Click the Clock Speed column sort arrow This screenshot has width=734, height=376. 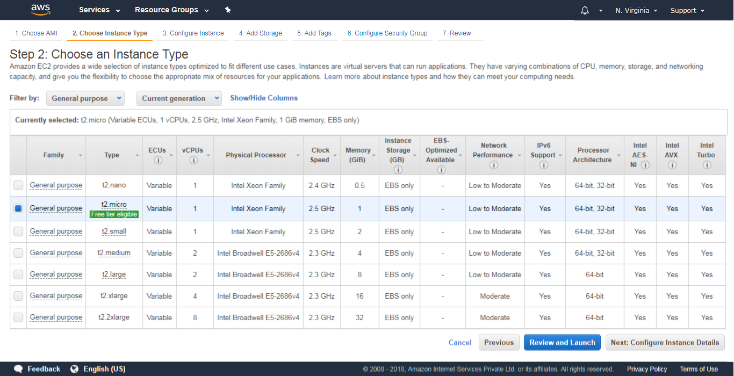[x=336, y=155]
